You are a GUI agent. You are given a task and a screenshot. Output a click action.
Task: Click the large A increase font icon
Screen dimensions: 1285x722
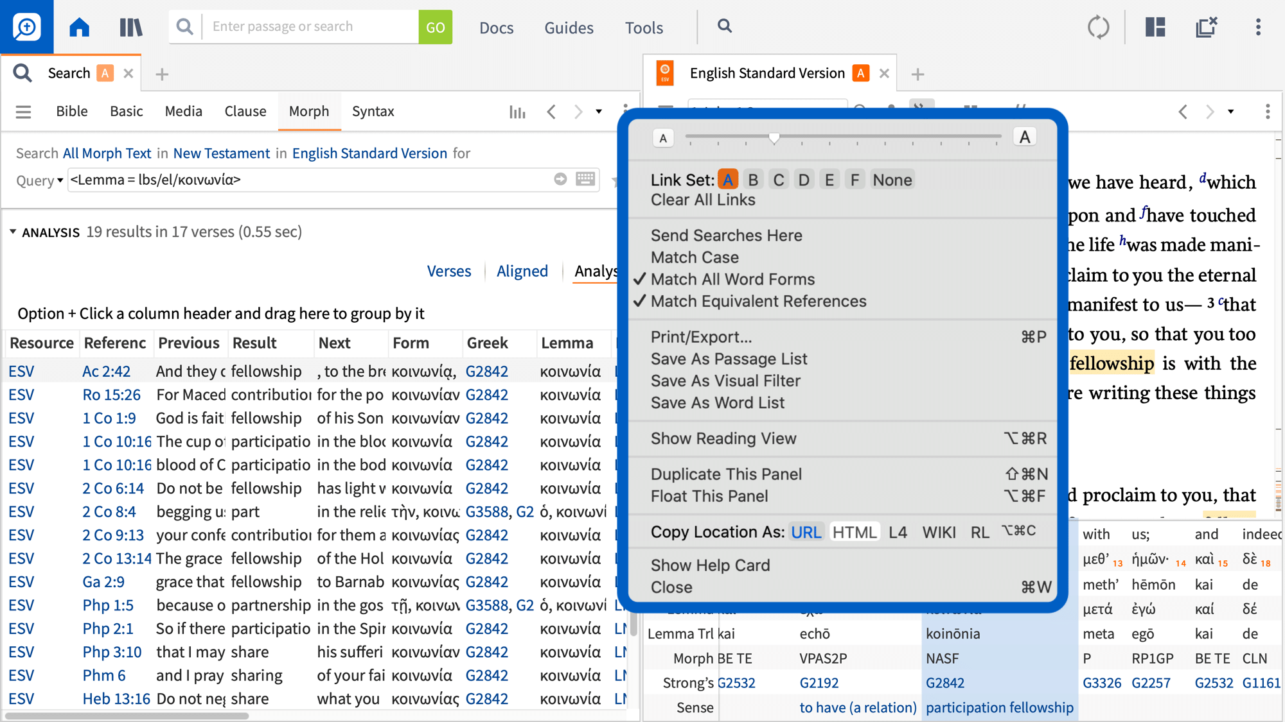[1025, 137]
